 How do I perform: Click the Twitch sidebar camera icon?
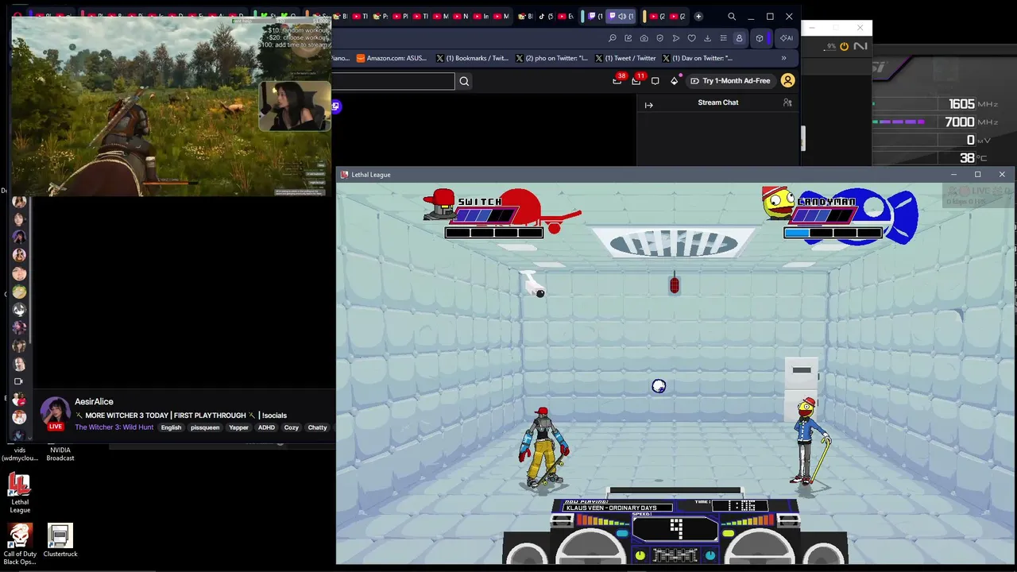pos(19,381)
